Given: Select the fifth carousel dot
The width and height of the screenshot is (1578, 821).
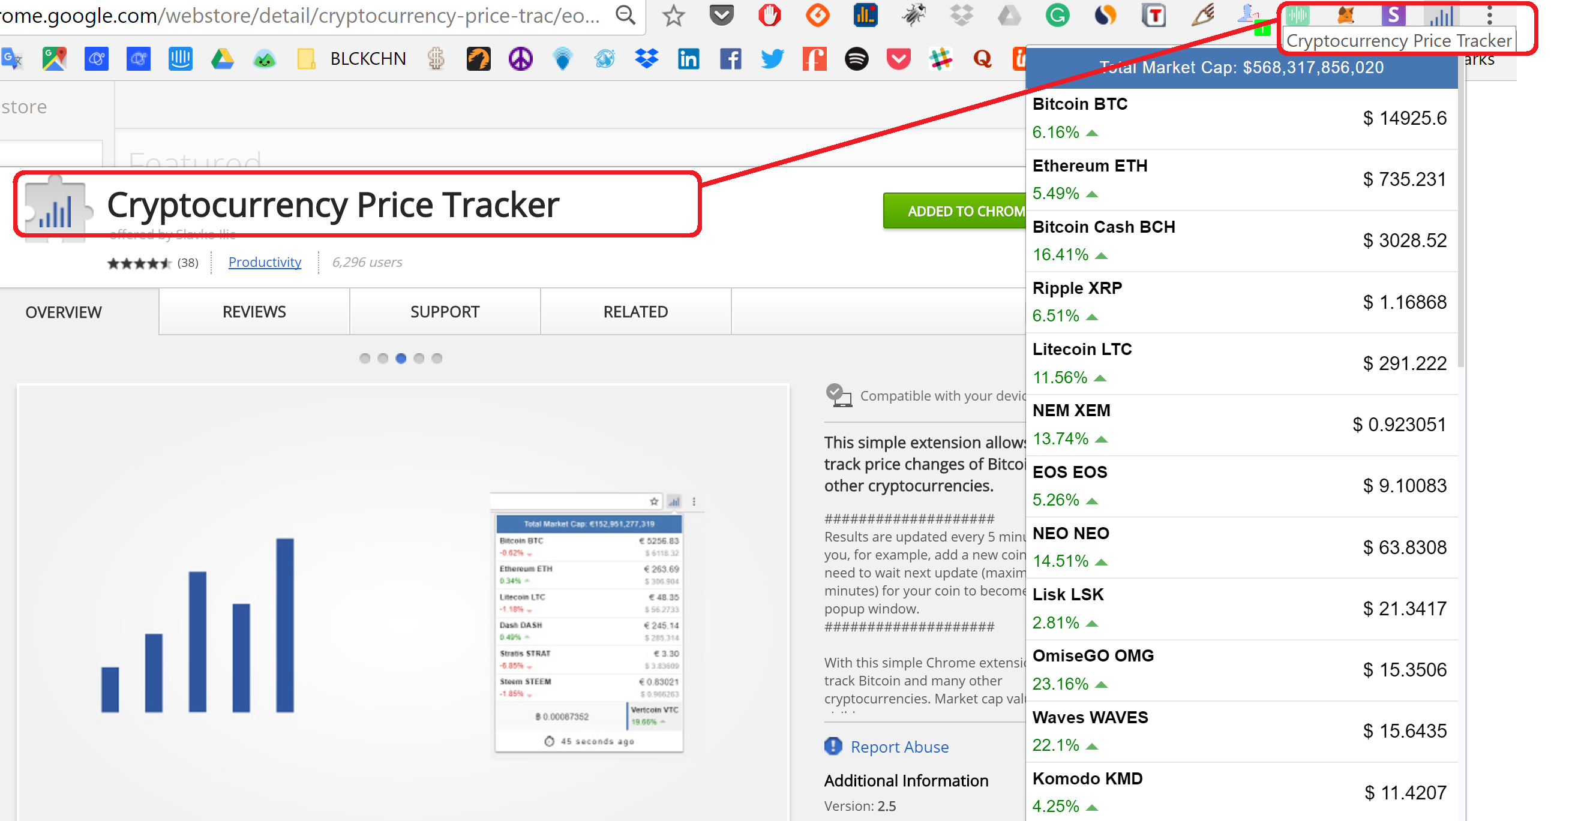Looking at the screenshot, I should 437,358.
